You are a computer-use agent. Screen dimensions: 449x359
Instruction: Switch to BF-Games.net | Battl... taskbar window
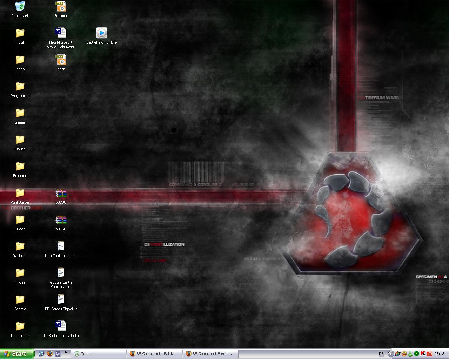(155, 354)
